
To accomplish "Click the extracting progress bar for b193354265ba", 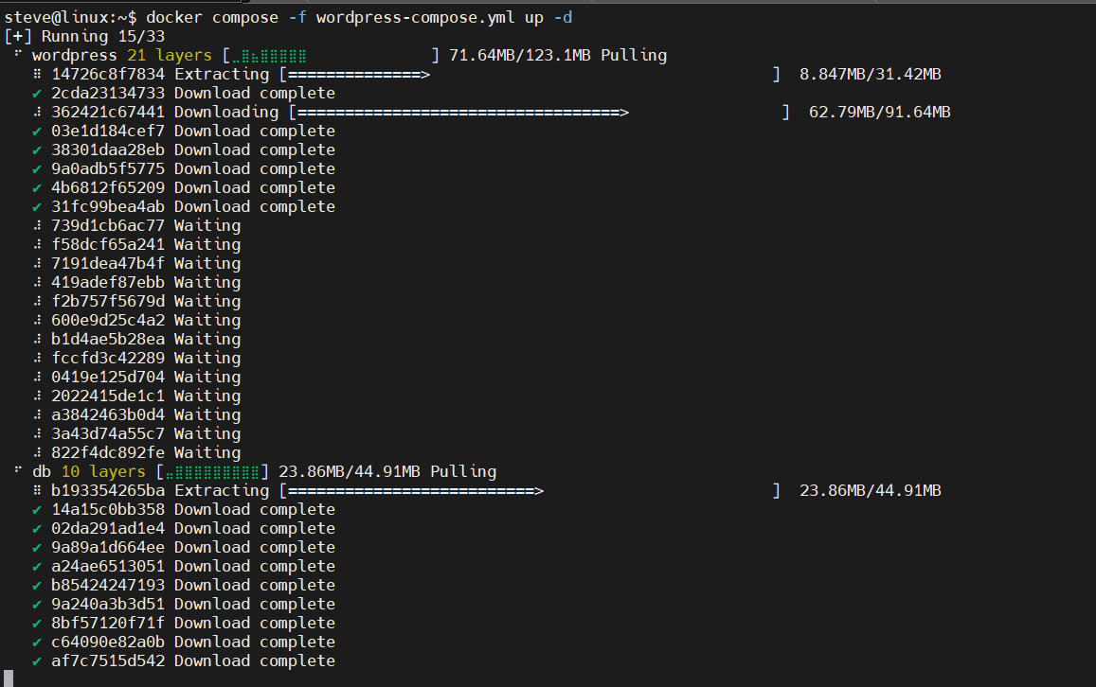I will [x=530, y=490].
